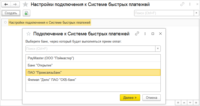Jump to last list item arrow
Viewport: 200px width, 106px height.
196,103
